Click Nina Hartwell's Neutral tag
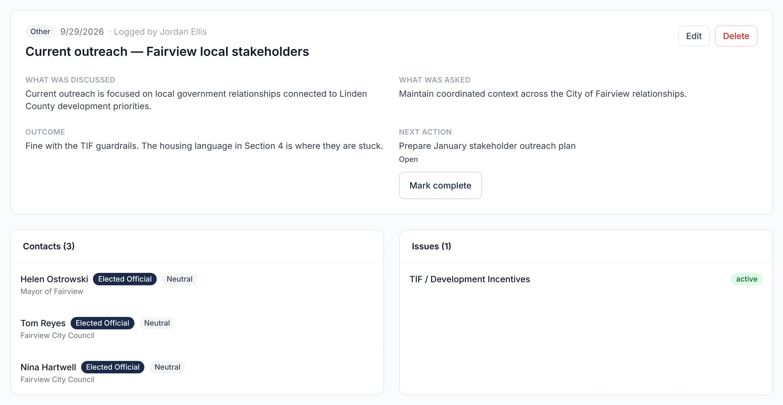783x405 pixels. point(167,367)
